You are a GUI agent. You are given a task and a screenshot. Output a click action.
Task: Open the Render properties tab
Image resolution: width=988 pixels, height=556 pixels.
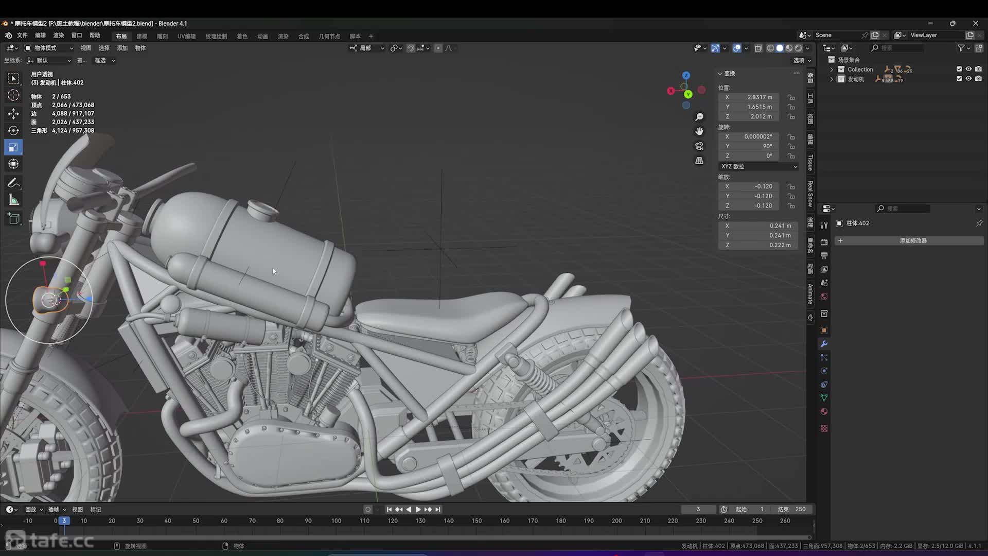(824, 242)
